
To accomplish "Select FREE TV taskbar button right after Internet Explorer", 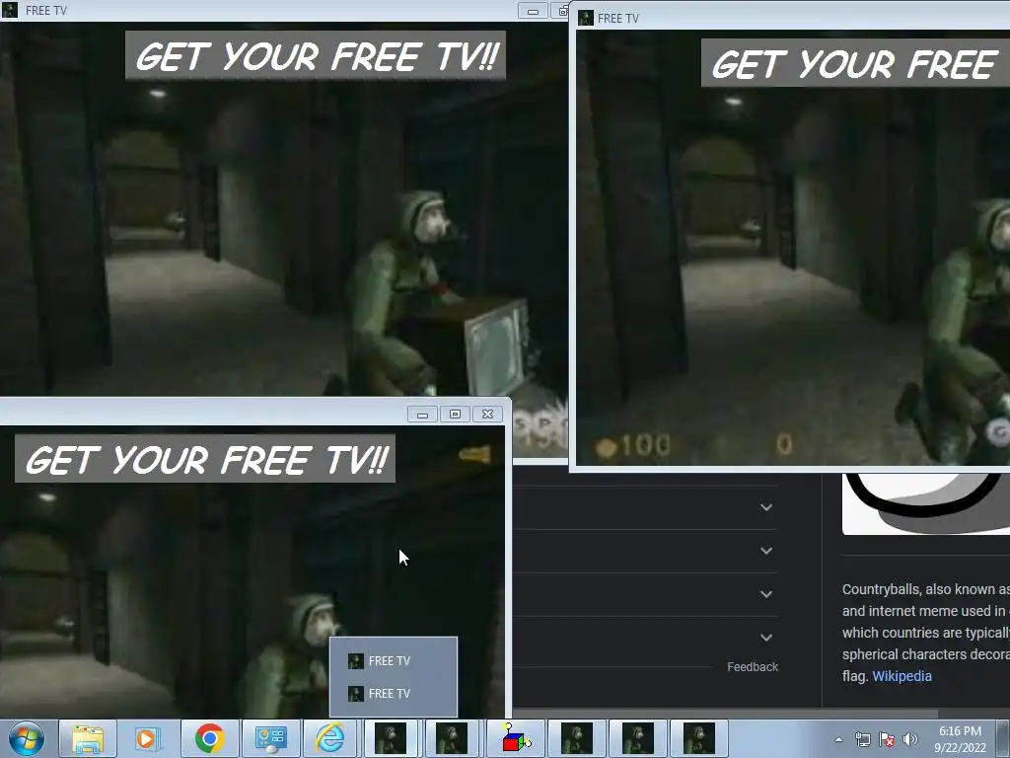I will pyautogui.click(x=391, y=738).
